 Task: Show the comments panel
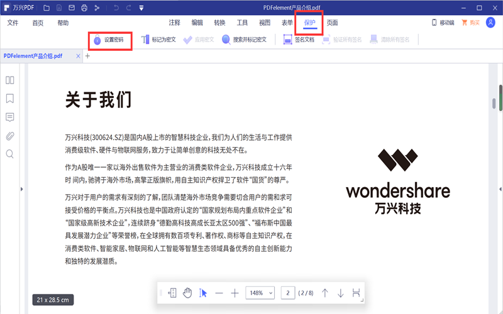(10, 117)
